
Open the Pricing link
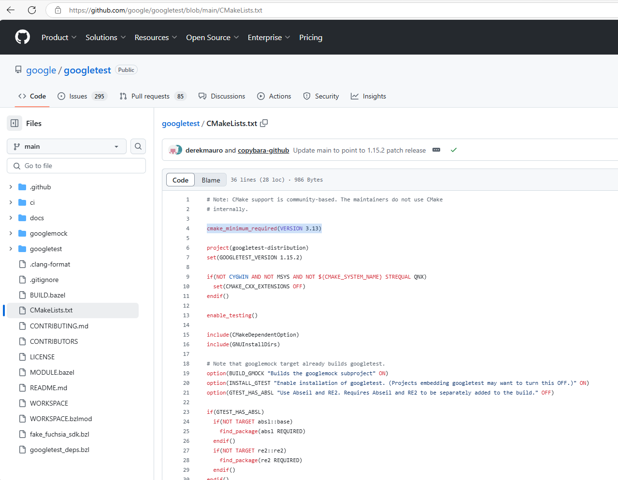[311, 37]
